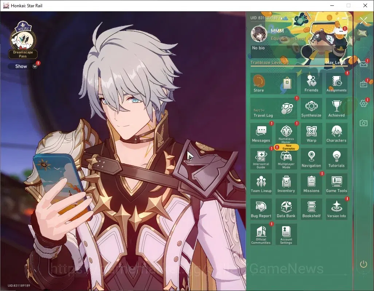Open Messages
The width and height of the screenshot is (374, 291).
coord(261,134)
